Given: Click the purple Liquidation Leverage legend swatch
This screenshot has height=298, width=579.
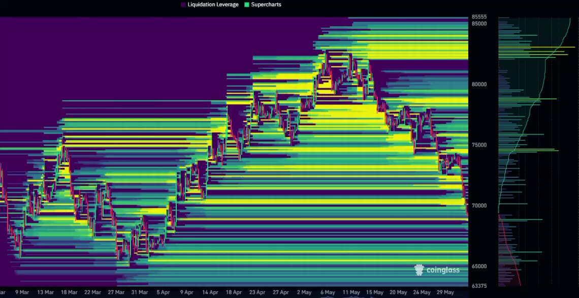Looking at the screenshot, I should 183,5.
